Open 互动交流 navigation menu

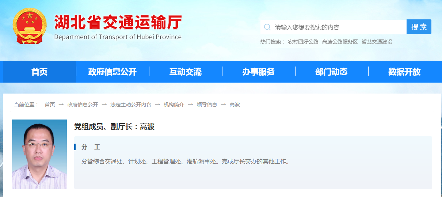186,72
